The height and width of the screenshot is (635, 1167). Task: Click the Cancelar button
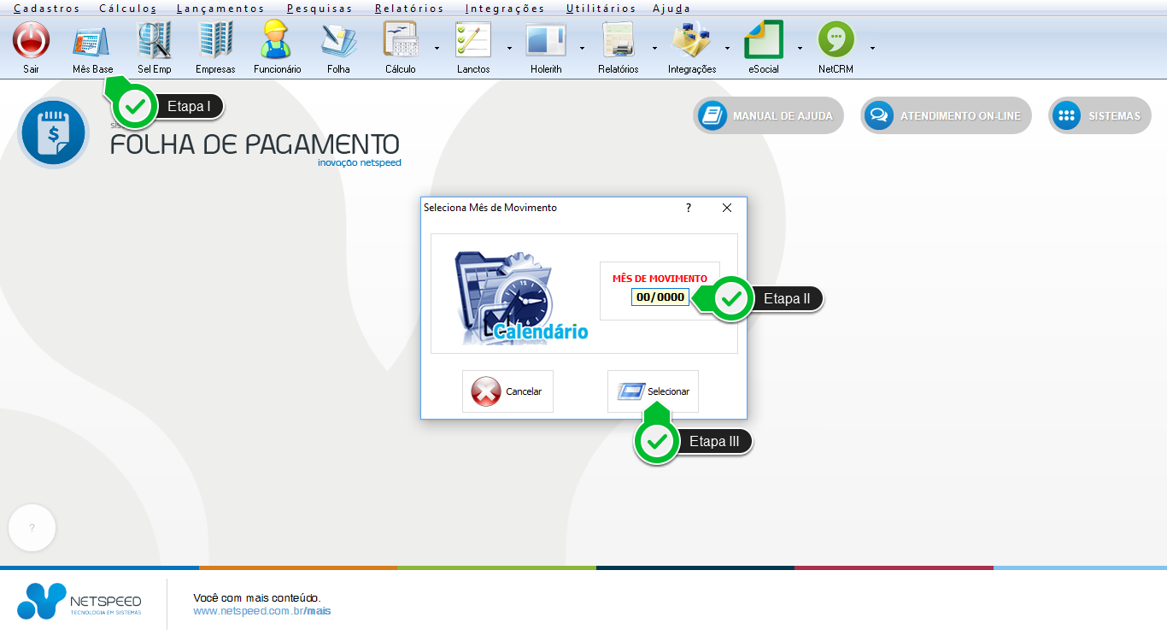(x=507, y=391)
